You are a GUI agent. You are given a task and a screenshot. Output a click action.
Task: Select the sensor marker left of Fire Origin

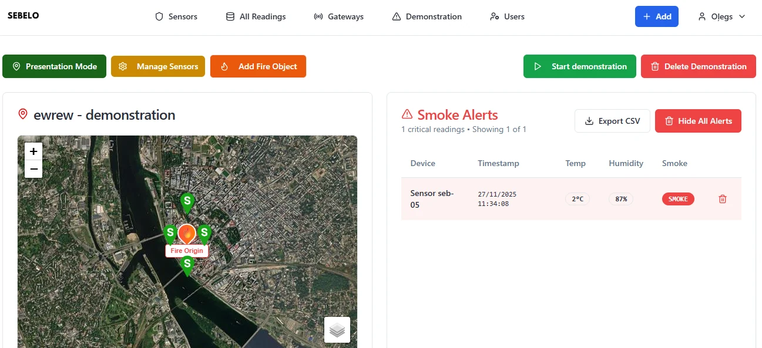pyautogui.click(x=170, y=234)
